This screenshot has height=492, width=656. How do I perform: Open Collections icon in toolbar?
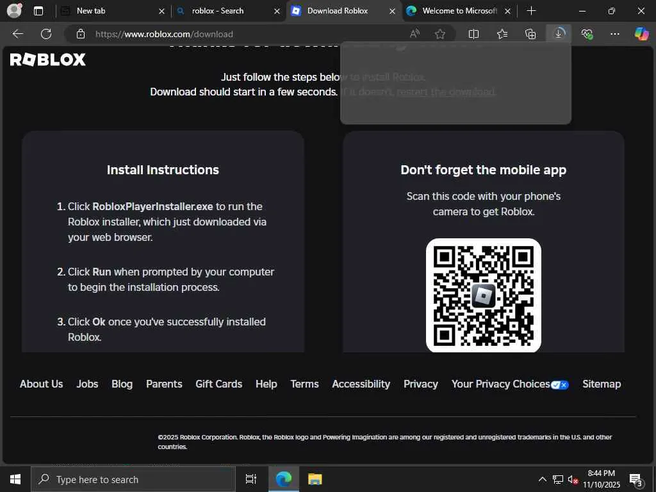530,34
